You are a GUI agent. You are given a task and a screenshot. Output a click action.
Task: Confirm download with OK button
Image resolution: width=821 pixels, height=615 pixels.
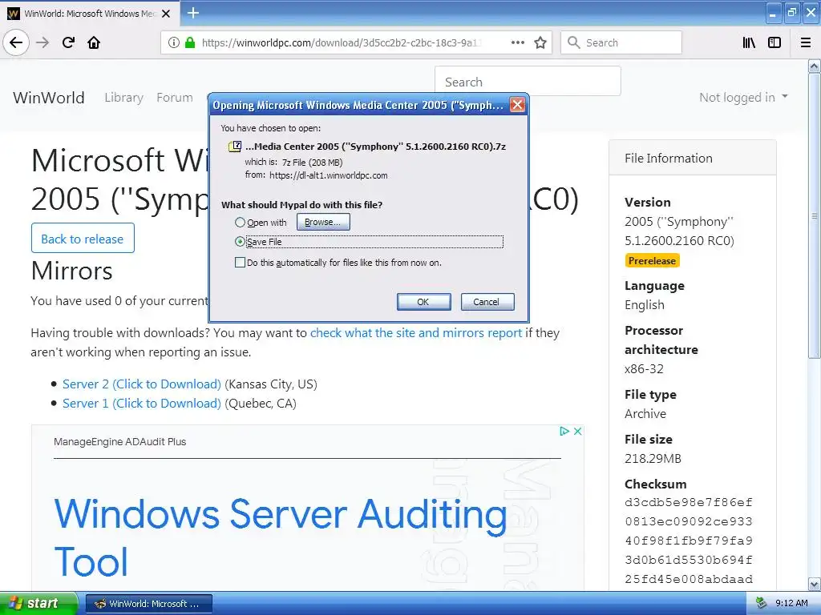tap(423, 302)
